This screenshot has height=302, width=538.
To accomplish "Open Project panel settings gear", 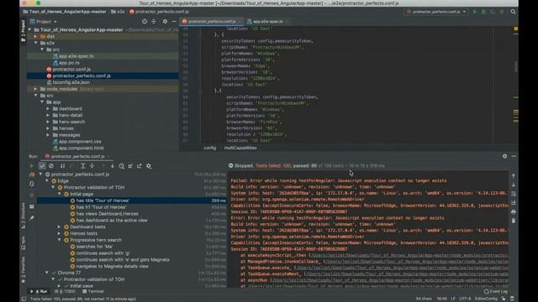I will tap(165, 22).
